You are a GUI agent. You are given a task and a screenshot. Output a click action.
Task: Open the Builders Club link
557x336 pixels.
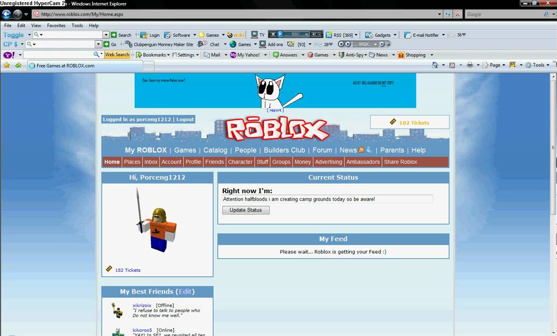point(284,150)
